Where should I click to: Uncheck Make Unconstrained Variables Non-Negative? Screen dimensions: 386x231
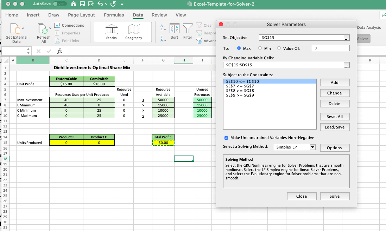(226, 138)
